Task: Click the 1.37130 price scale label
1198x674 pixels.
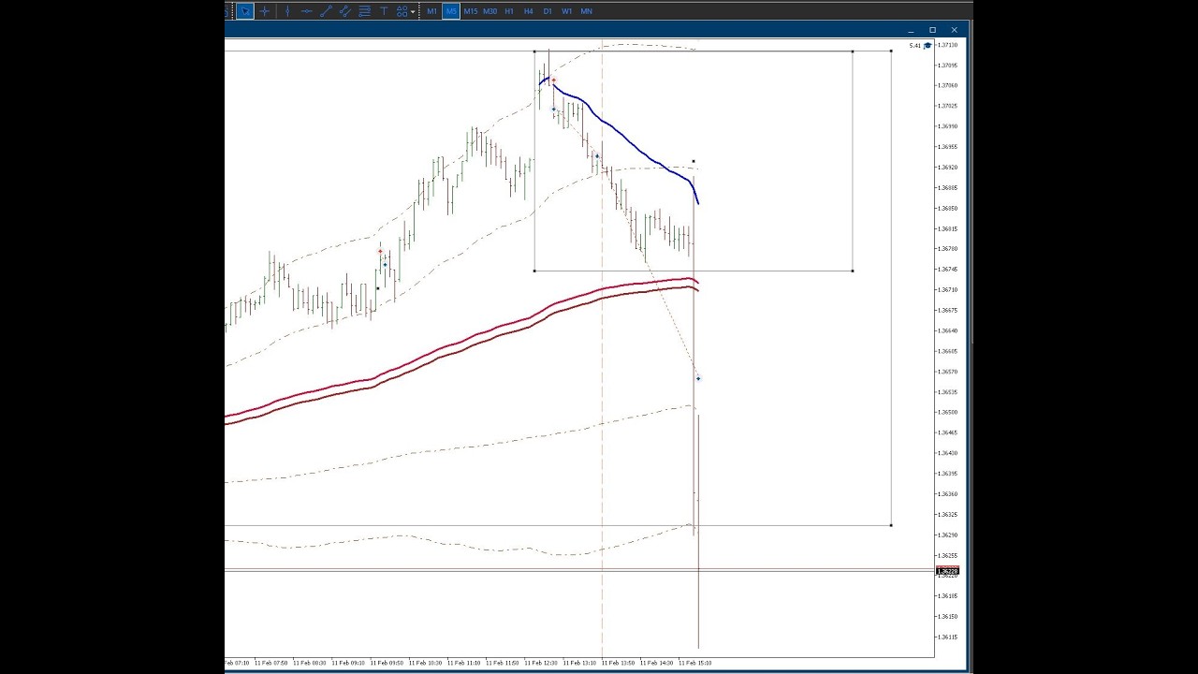Action: [948, 45]
